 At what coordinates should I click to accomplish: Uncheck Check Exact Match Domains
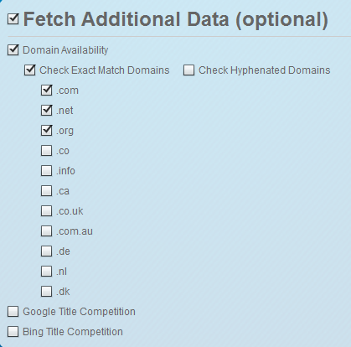[x=30, y=70]
